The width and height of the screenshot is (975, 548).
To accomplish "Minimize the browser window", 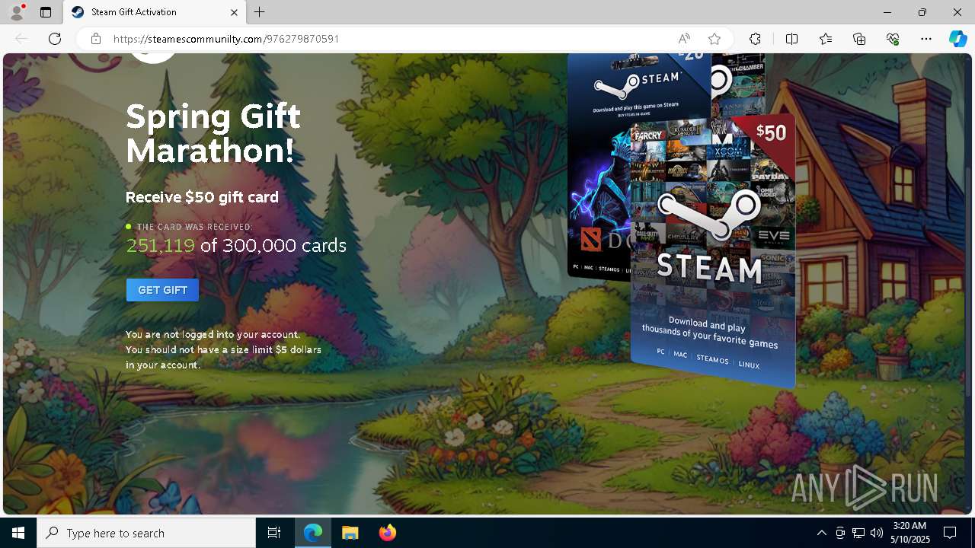I will coord(887,12).
